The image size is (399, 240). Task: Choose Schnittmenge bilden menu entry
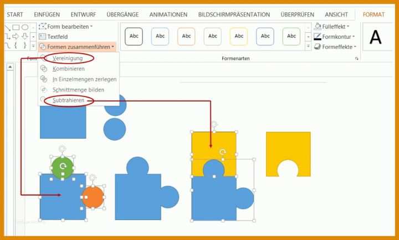pos(78,90)
